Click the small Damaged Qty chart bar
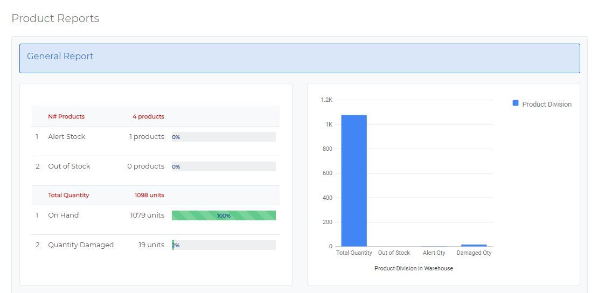Viewport: 598px width, 293px height. [x=474, y=246]
